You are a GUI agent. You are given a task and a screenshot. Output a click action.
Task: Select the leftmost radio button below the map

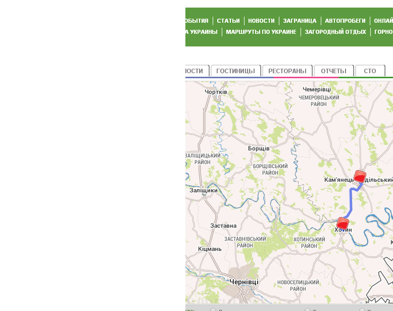(x=213, y=309)
